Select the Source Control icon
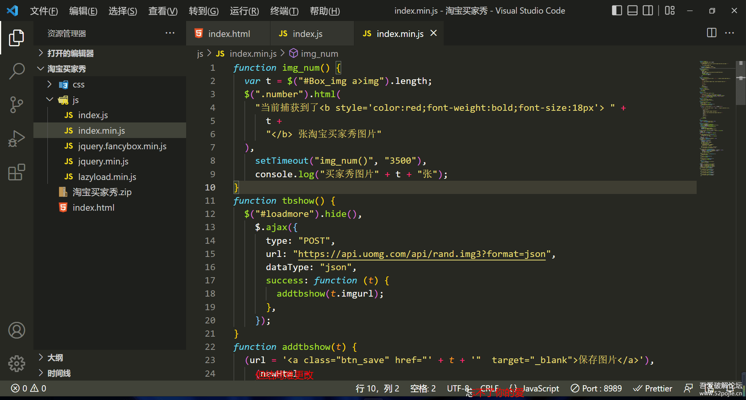The image size is (746, 400). pos(17,105)
